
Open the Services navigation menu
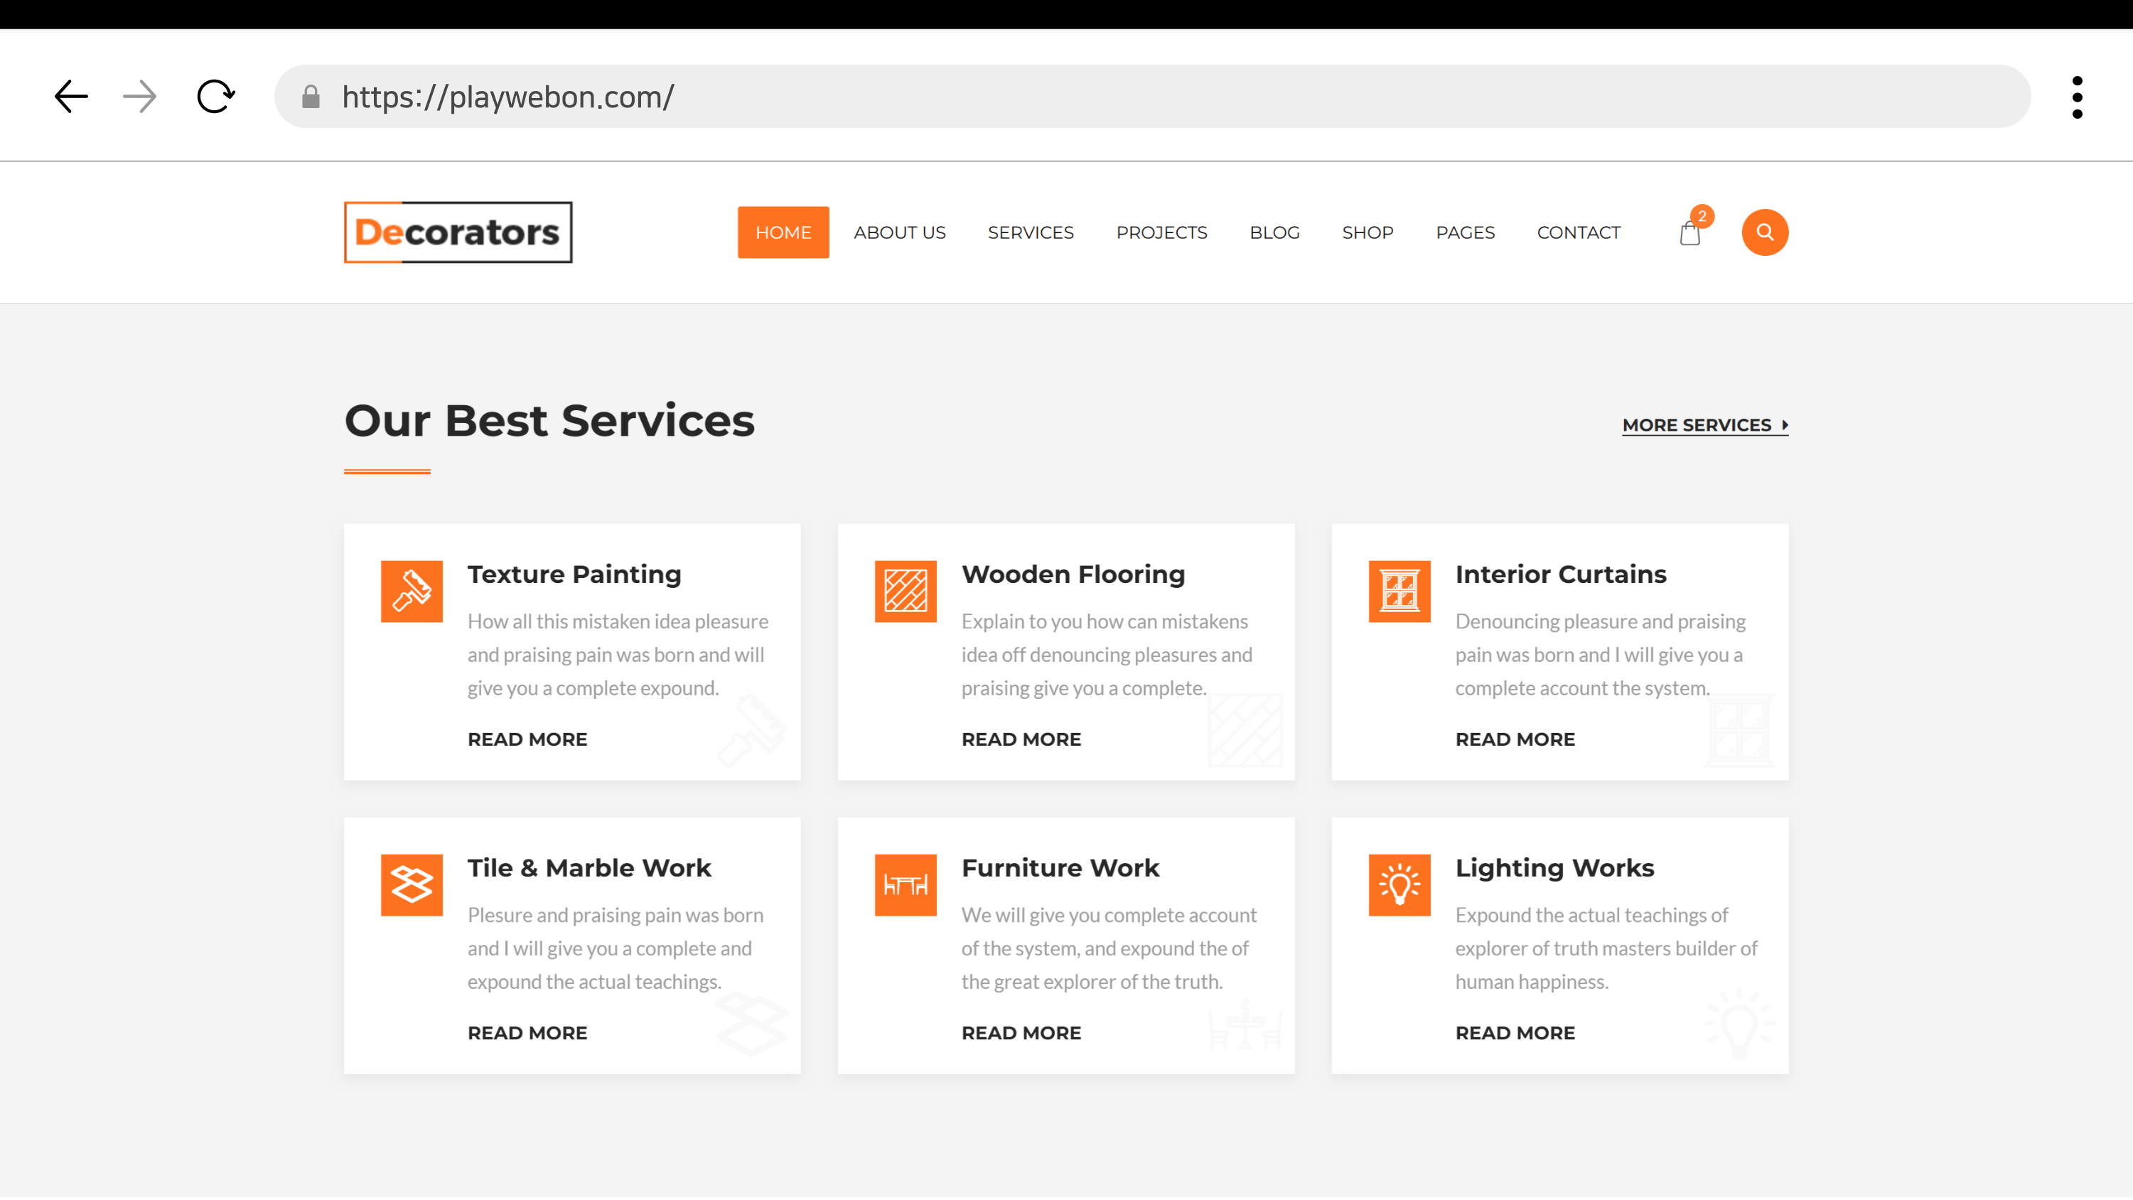[1030, 232]
